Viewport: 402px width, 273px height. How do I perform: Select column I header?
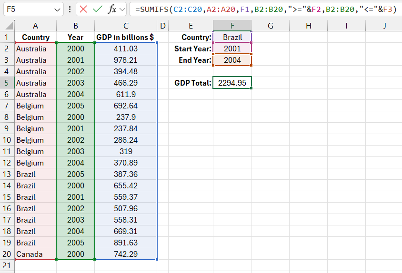click(x=346, y=26)
